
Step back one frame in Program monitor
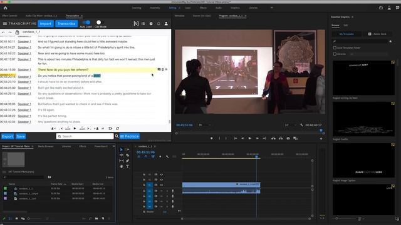(242, 138)
